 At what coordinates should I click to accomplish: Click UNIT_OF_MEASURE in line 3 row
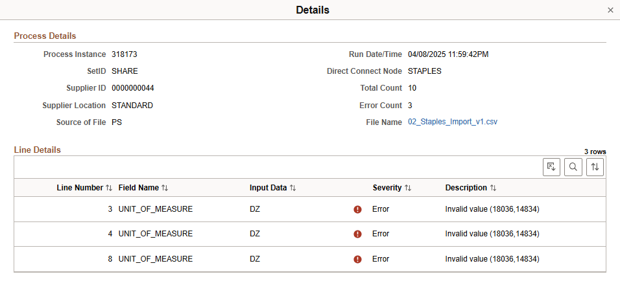(156, 209)
